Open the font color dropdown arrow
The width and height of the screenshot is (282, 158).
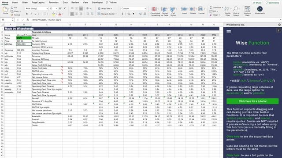(63, 14)
